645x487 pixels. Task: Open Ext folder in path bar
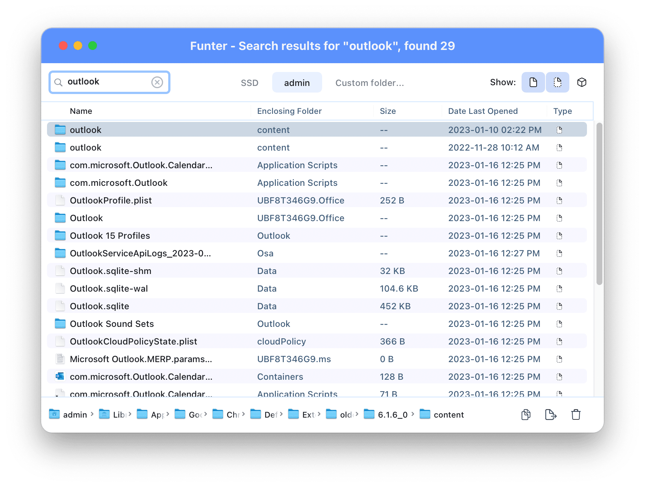(x=302, y=415)
